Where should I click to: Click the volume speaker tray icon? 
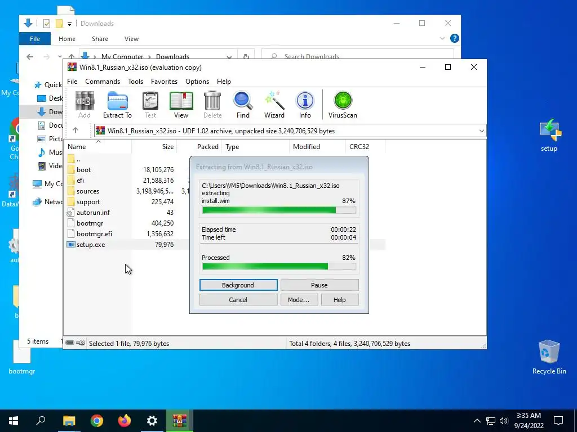point(504,421)
